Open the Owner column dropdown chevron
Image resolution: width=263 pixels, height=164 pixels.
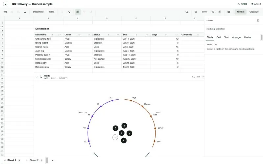coord(89,35)
